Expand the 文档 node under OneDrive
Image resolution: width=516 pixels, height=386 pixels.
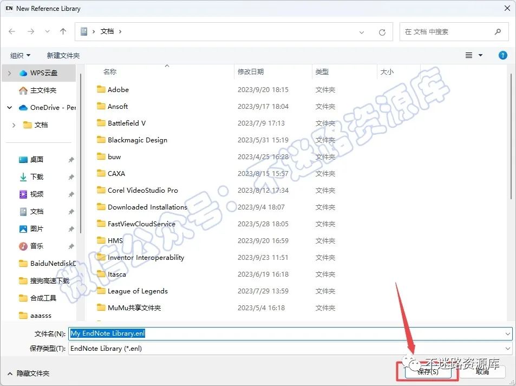[x=14, y=125]
